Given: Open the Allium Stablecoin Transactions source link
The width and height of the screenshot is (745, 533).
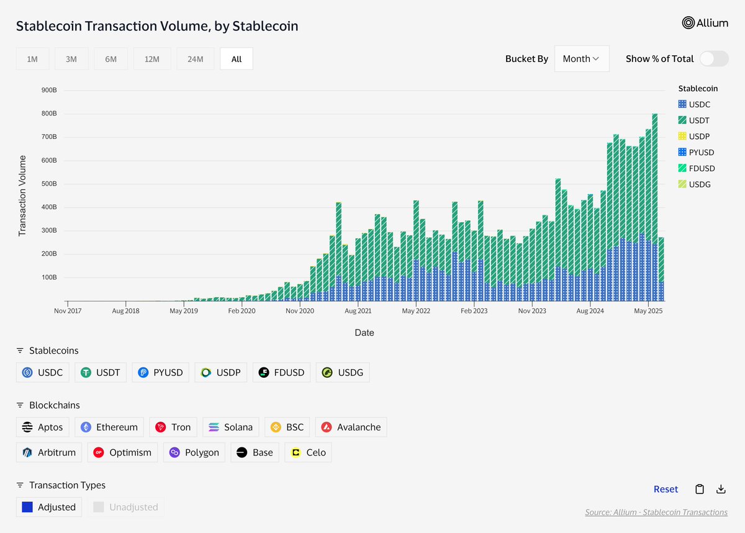Looking at the screenshot, I should [656, 512].
